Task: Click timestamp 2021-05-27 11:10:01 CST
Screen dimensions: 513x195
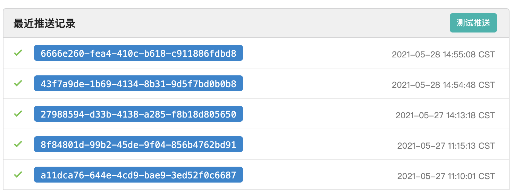Action: (x=446, y=176)
